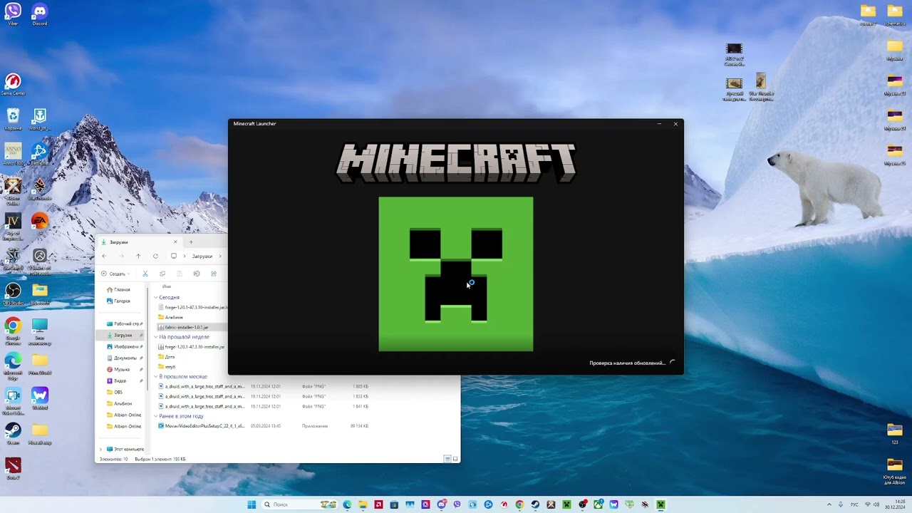Switch Explorer to details view

tap(447, 459)
